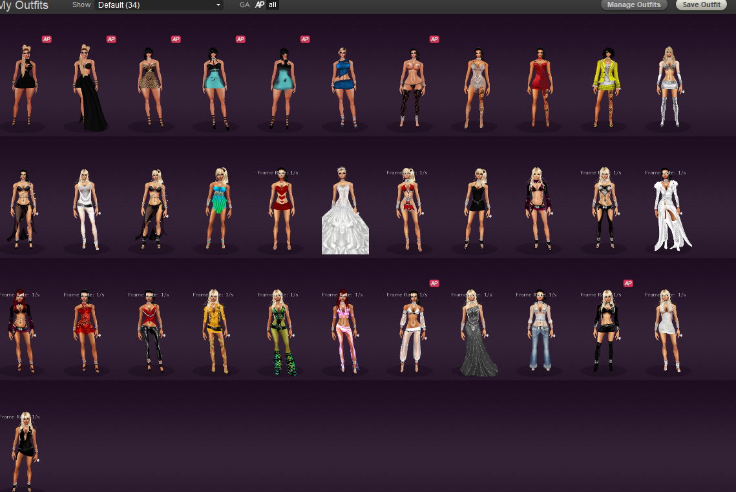Viewport: 736px width, 492px height.
Task: Choose the all-yellow bodysuit outfit
Action: tap(216, 333)
